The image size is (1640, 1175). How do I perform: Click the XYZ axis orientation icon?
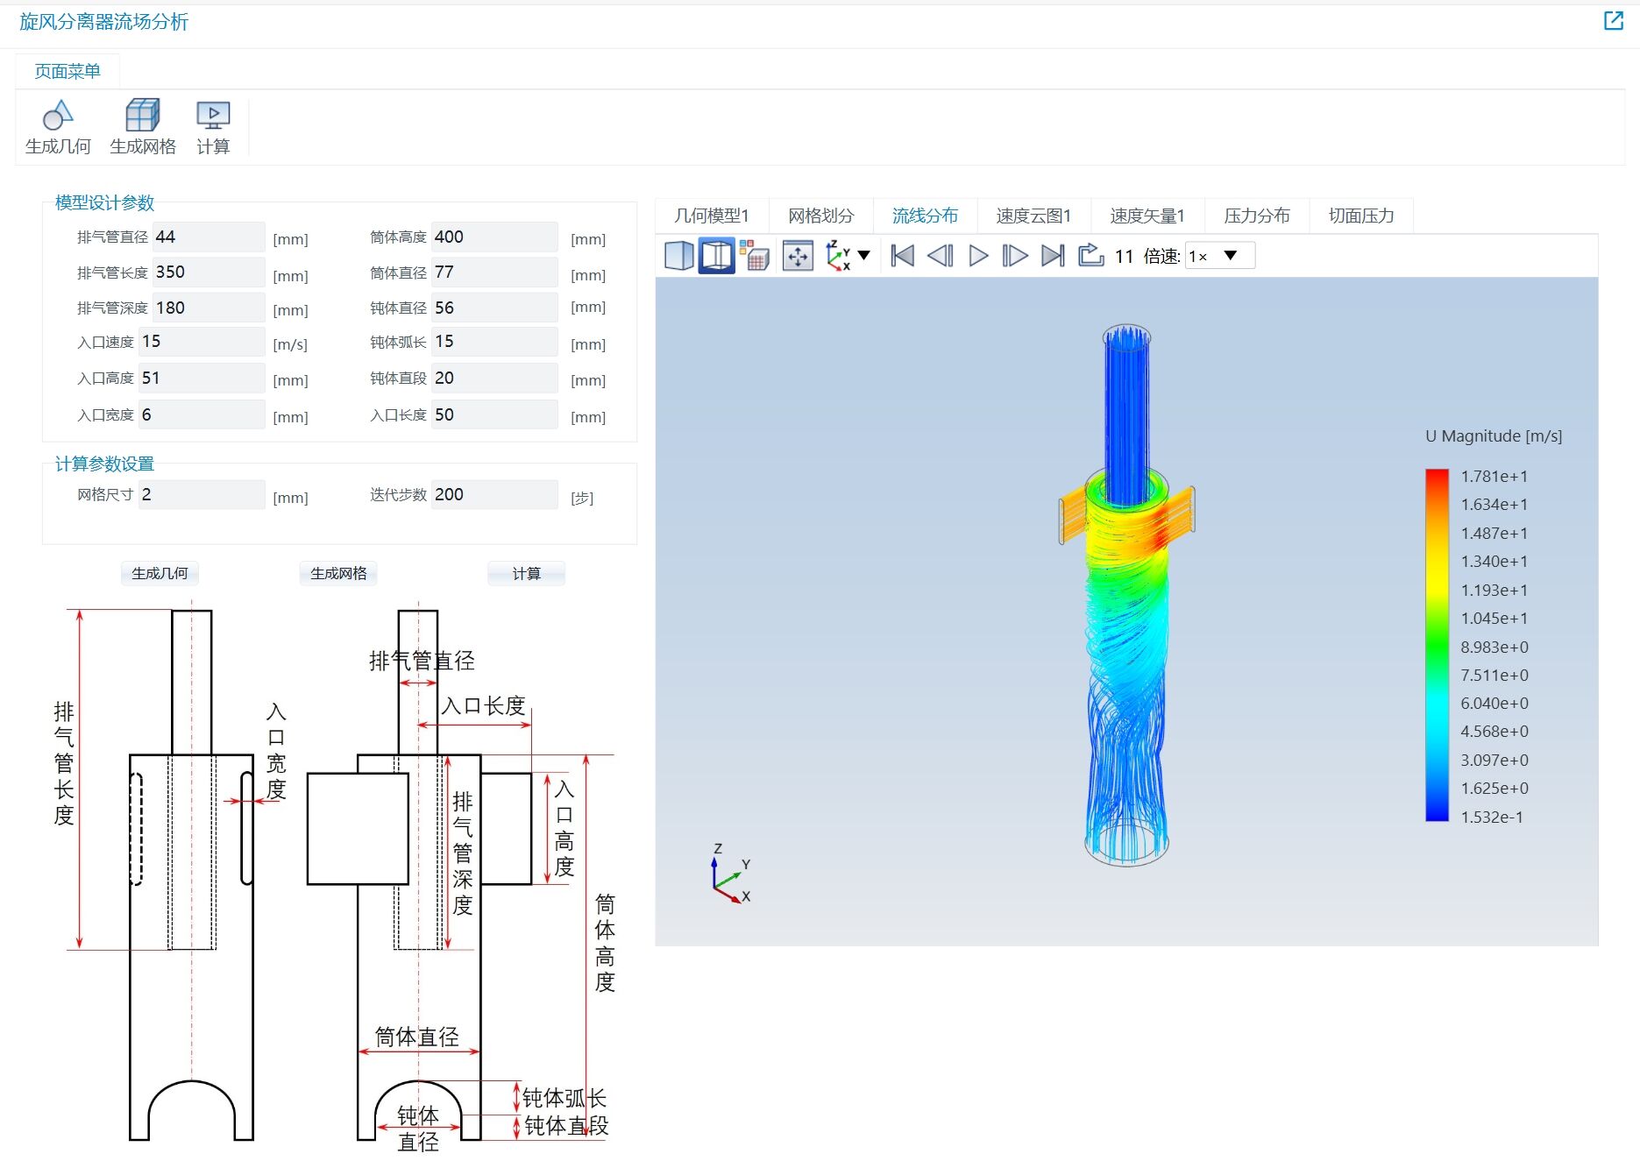839,256
